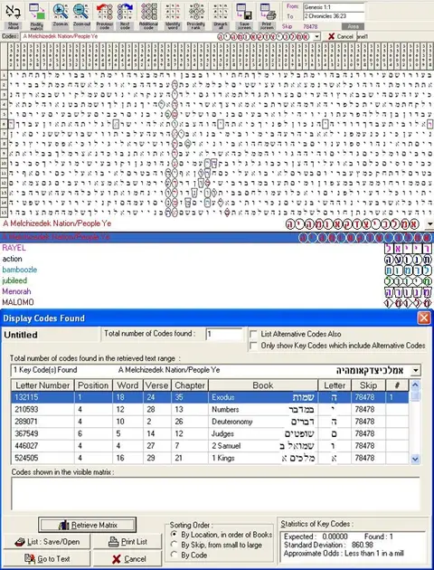Click the To field showing 2 Chronicles 36:23
This screenshot has width=434, height=570.
click(x=334, y=16)
